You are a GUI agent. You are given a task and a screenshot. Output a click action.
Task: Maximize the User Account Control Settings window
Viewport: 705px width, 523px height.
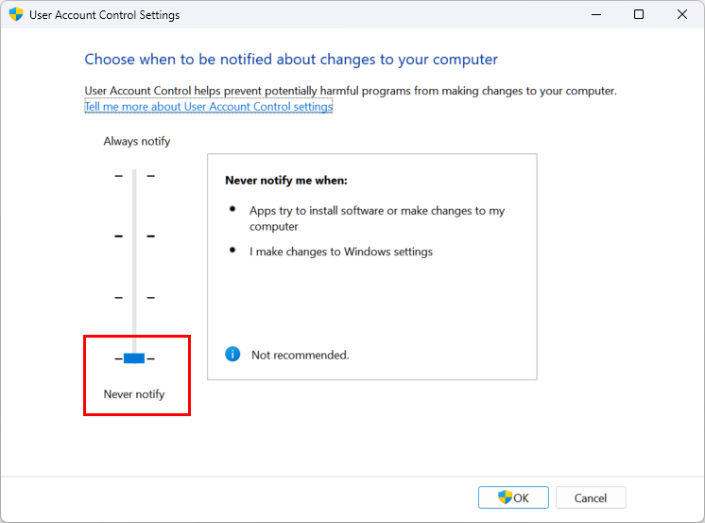tap(639, 15)
